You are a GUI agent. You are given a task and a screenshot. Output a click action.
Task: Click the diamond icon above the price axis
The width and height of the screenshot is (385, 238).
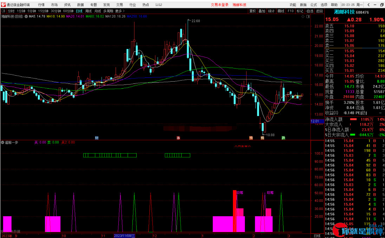point(303,16)
